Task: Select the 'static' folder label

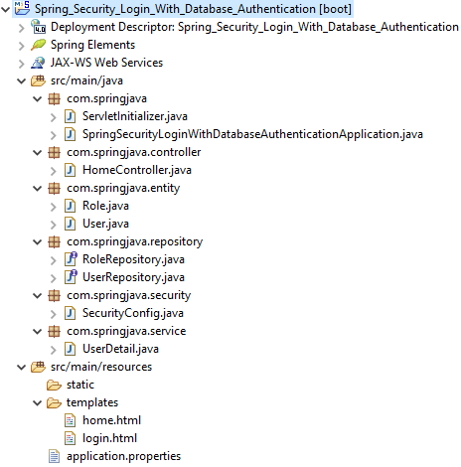Action: pos(80,385)
